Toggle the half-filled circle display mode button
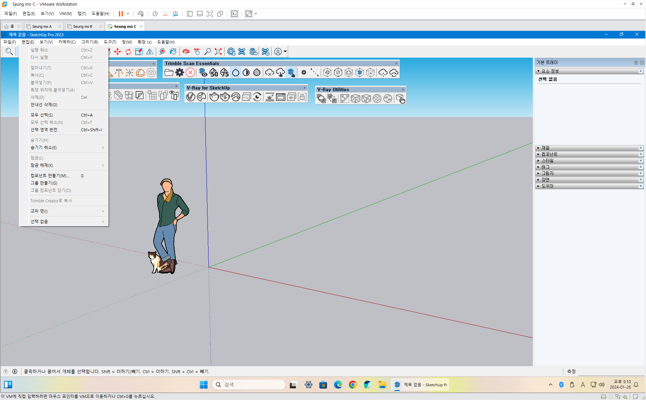Image resolution: width=646 pixels, height=400 pixels. click(x=246, y=72)
